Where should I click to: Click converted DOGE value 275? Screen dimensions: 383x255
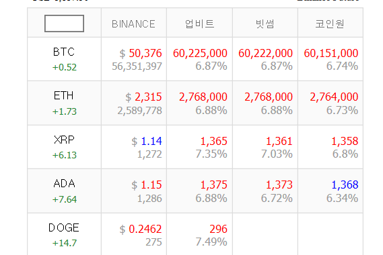(153, 242)
